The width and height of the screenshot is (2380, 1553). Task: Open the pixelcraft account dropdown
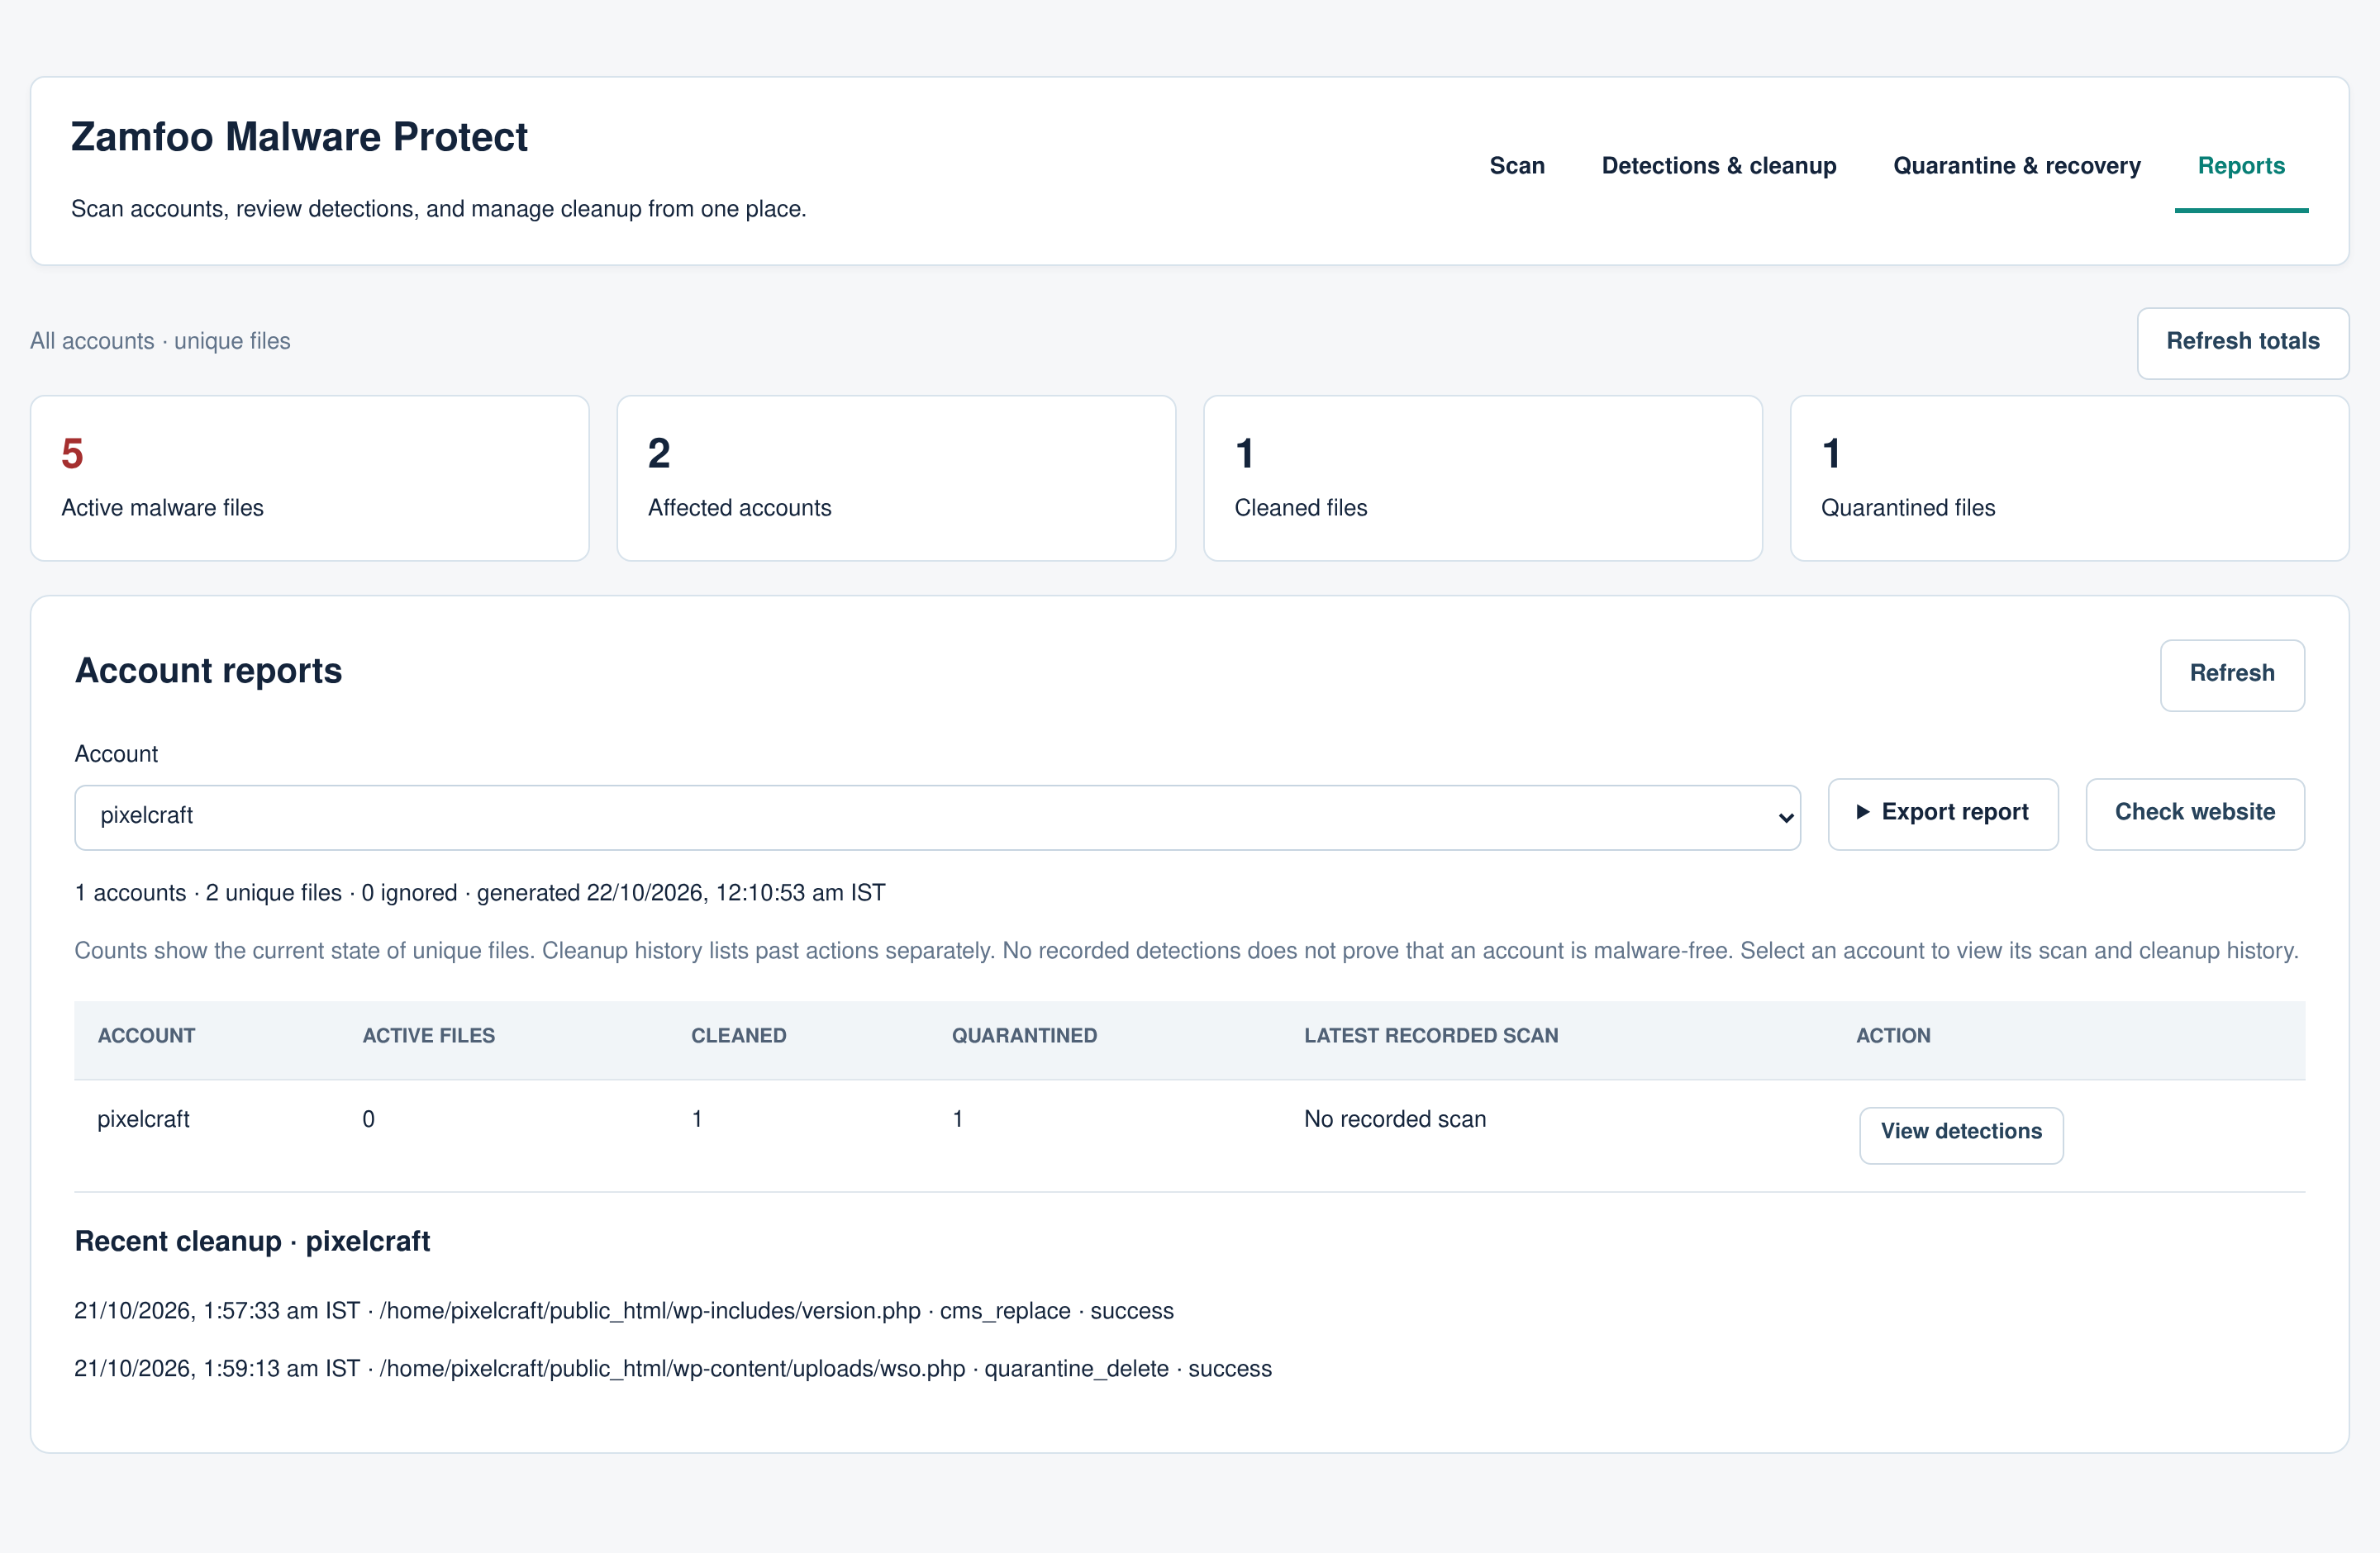point(937,816)
